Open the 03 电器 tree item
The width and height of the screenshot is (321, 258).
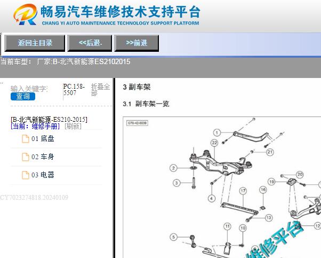tap(43, 175)
